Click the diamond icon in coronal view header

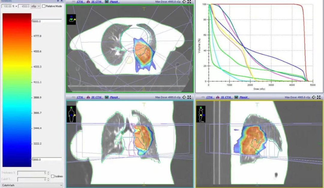coord(184,97)
